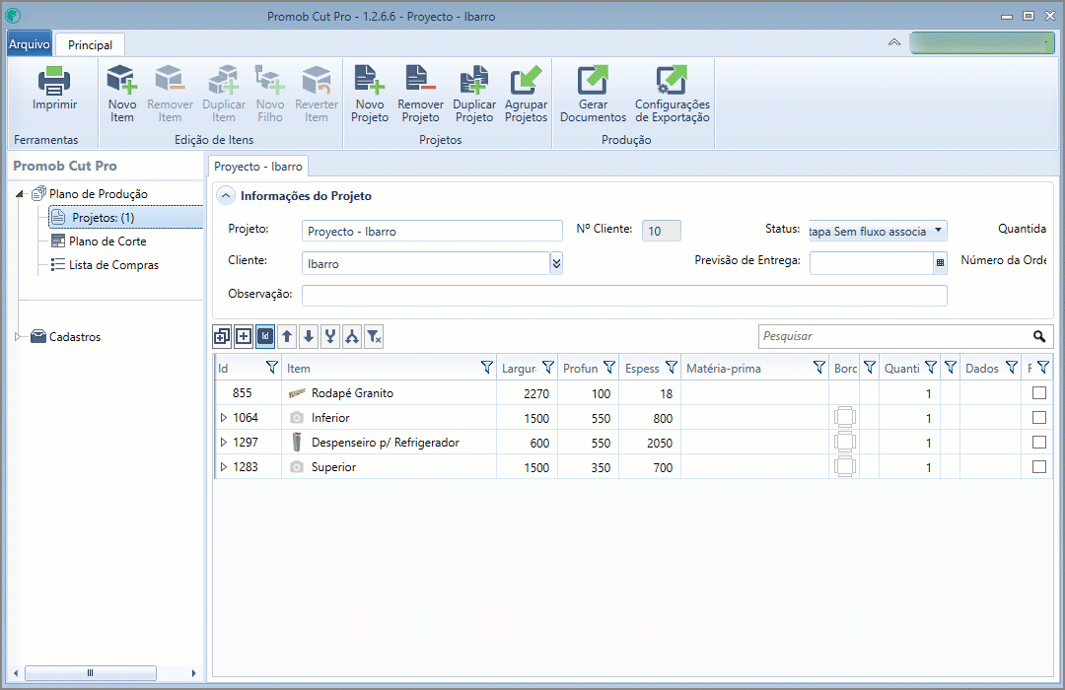Expand item 1283 Superior
The height and width of the screenshot is (690, 1065).
[224, 466]
